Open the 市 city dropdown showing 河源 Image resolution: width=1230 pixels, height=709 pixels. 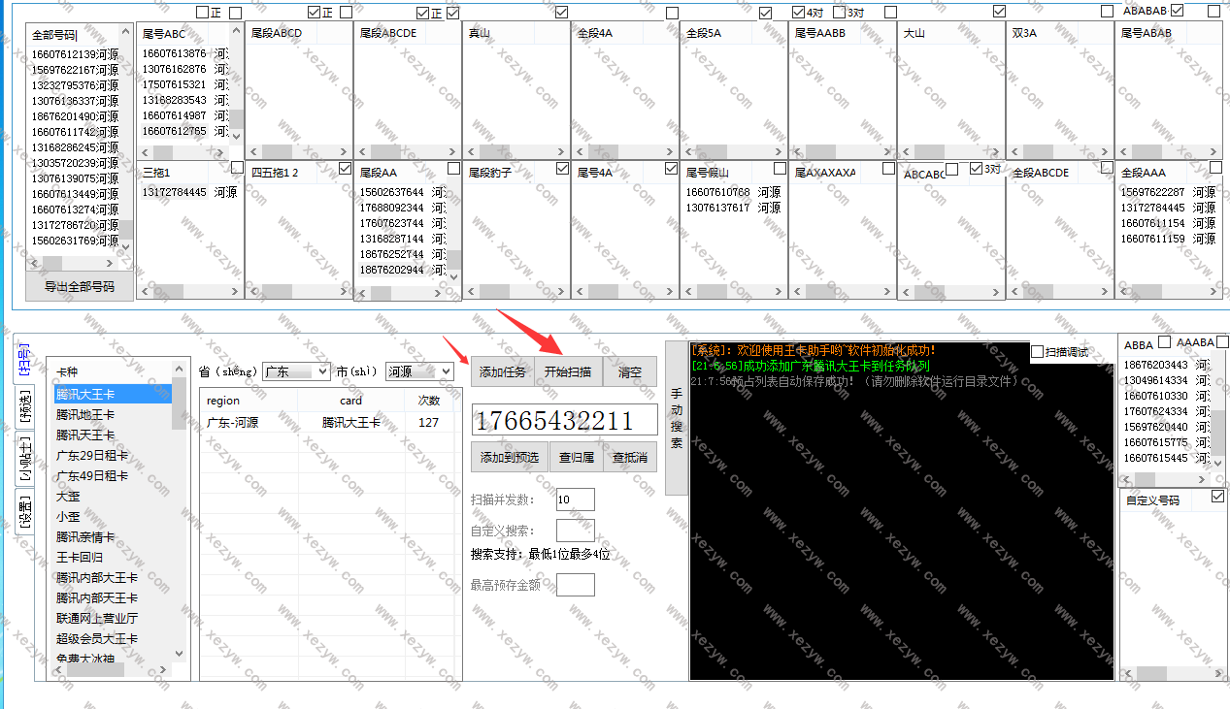pyautogui.click(x=419, y=371)
